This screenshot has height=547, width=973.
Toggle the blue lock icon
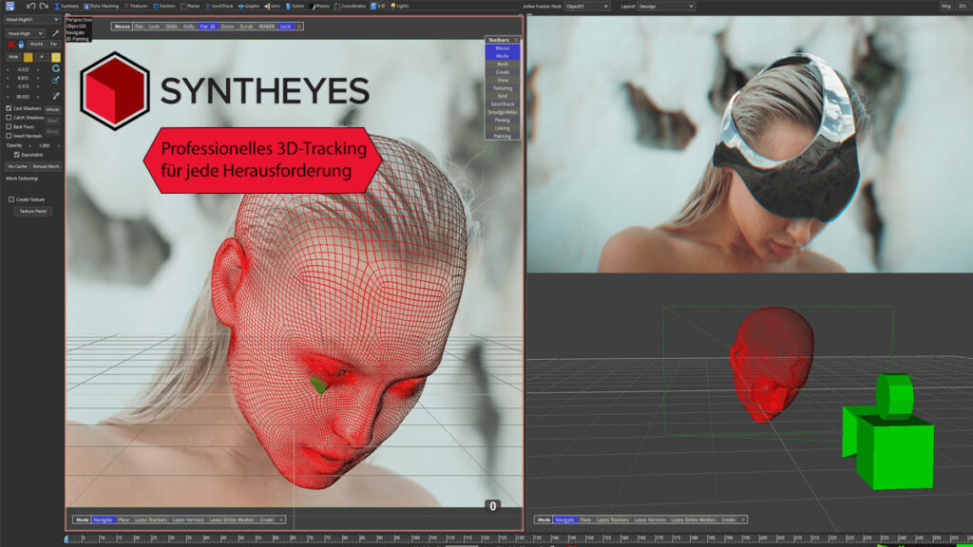21,45
